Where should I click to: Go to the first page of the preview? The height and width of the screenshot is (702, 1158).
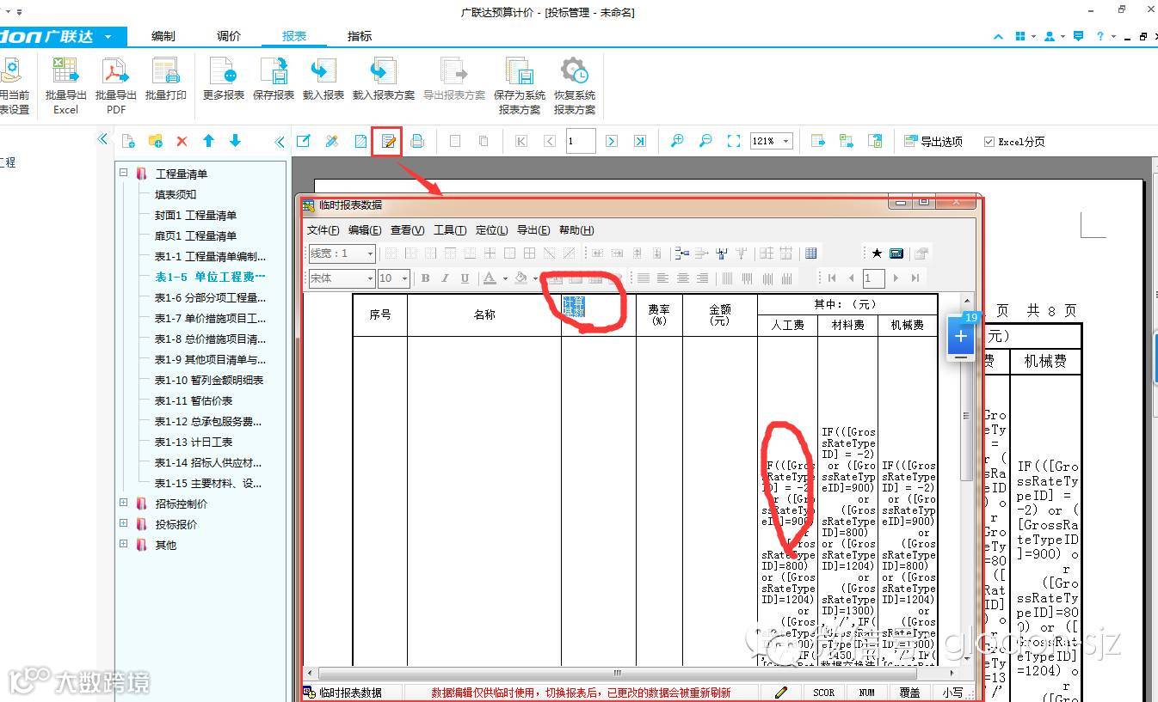(520, 142)
